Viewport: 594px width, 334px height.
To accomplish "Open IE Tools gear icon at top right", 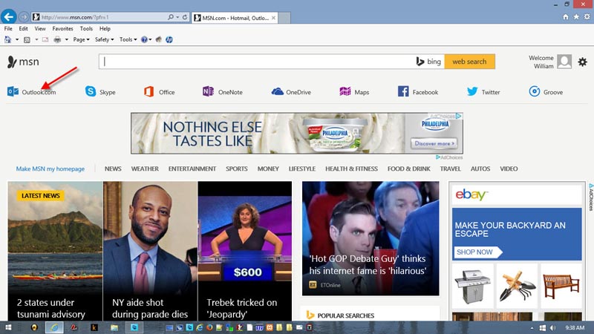I will click(x=587, y=16).
